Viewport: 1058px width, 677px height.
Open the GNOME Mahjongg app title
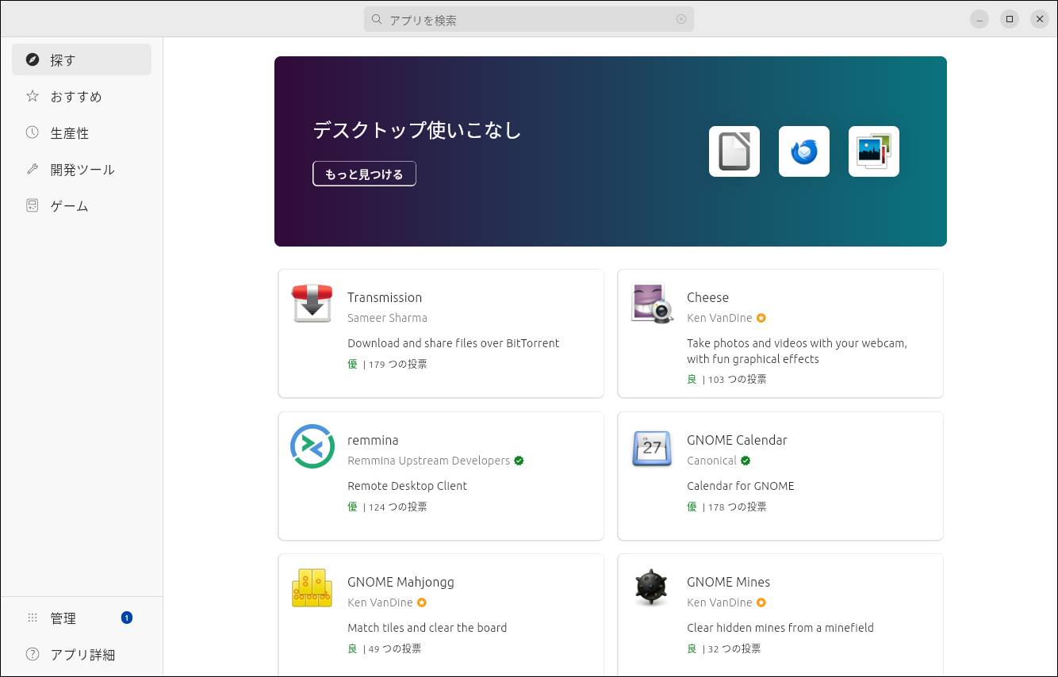tap(401, 582)
